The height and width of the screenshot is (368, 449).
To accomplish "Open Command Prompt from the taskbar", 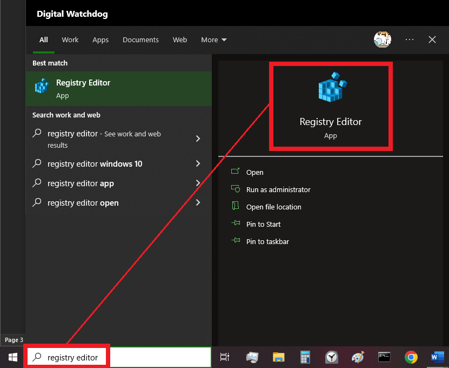I will pos(384,357).
